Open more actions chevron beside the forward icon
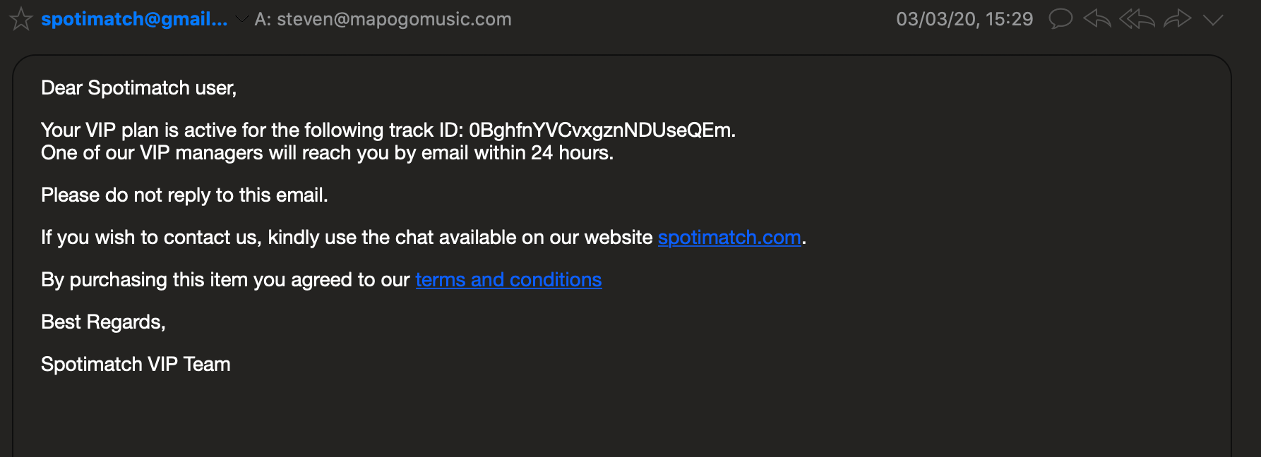The width and height of the screenshot is (1261, 457). [x=1213, y=20]
